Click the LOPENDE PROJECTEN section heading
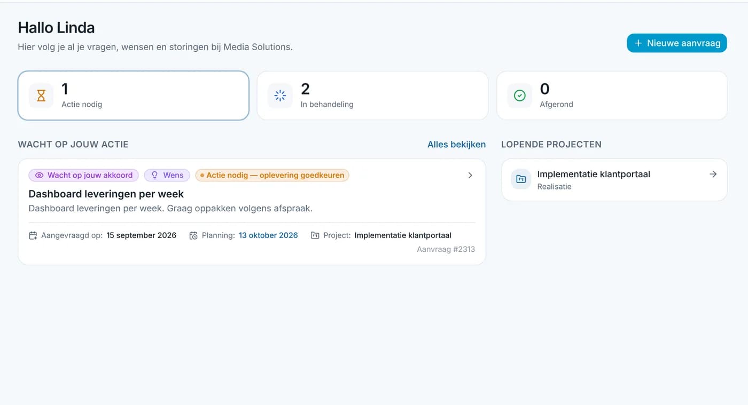Image resolution: width=748 pixels, height=405 pixels. point(551,144)
